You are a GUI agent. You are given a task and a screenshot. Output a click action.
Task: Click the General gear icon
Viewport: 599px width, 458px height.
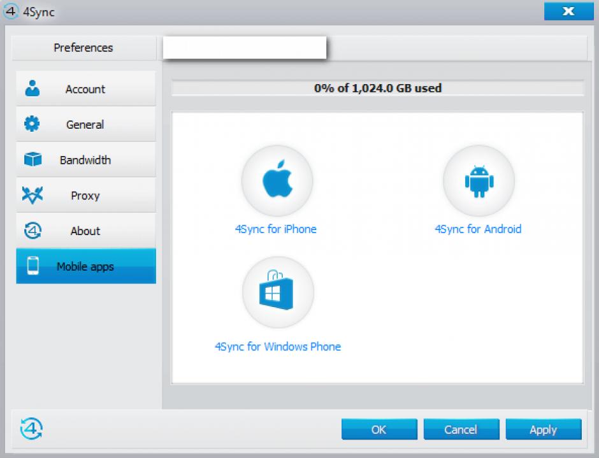(x=32, y=124)
